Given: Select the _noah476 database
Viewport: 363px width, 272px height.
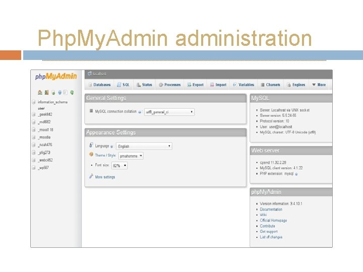Looking at the screenshot, I should 45,145.
